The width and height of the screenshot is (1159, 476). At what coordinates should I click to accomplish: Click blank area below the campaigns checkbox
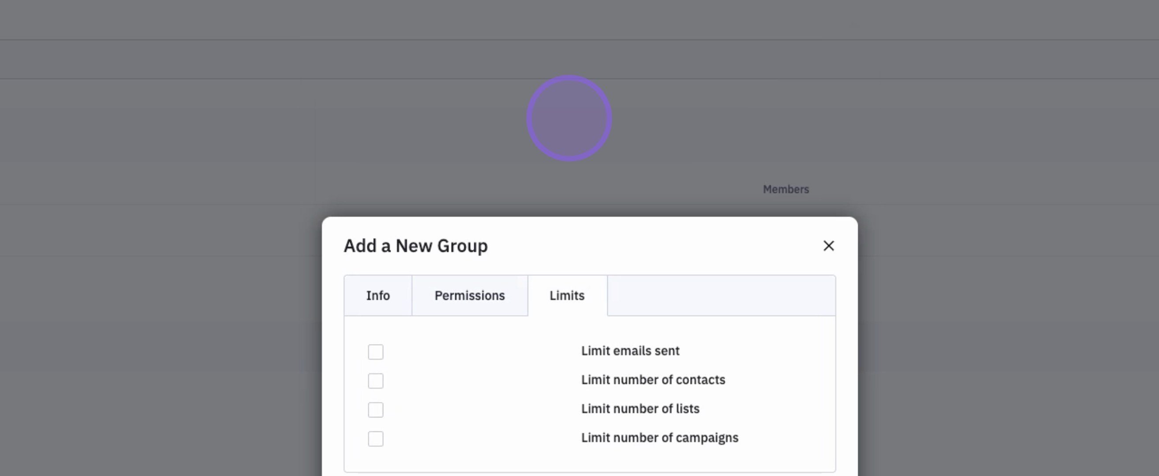pyautogui.click(x=376, y=461)
